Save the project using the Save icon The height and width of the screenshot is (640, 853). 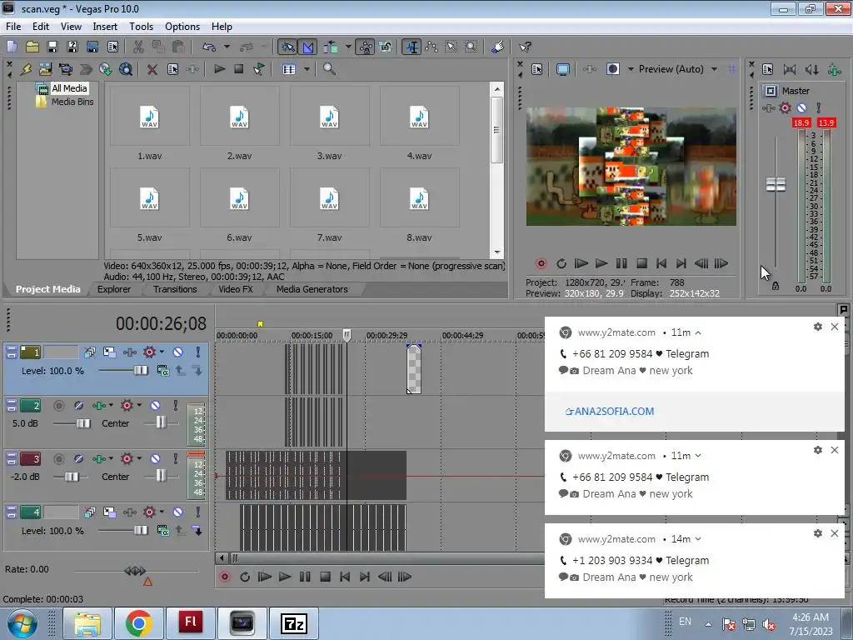coord(52,47)
